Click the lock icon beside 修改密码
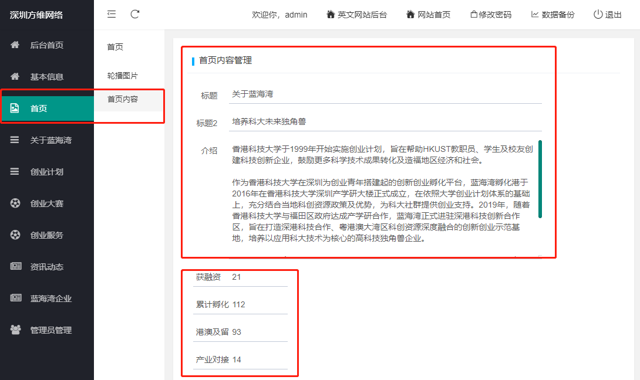The height and width of the screenshot is (380, 640). pos(474,14)
